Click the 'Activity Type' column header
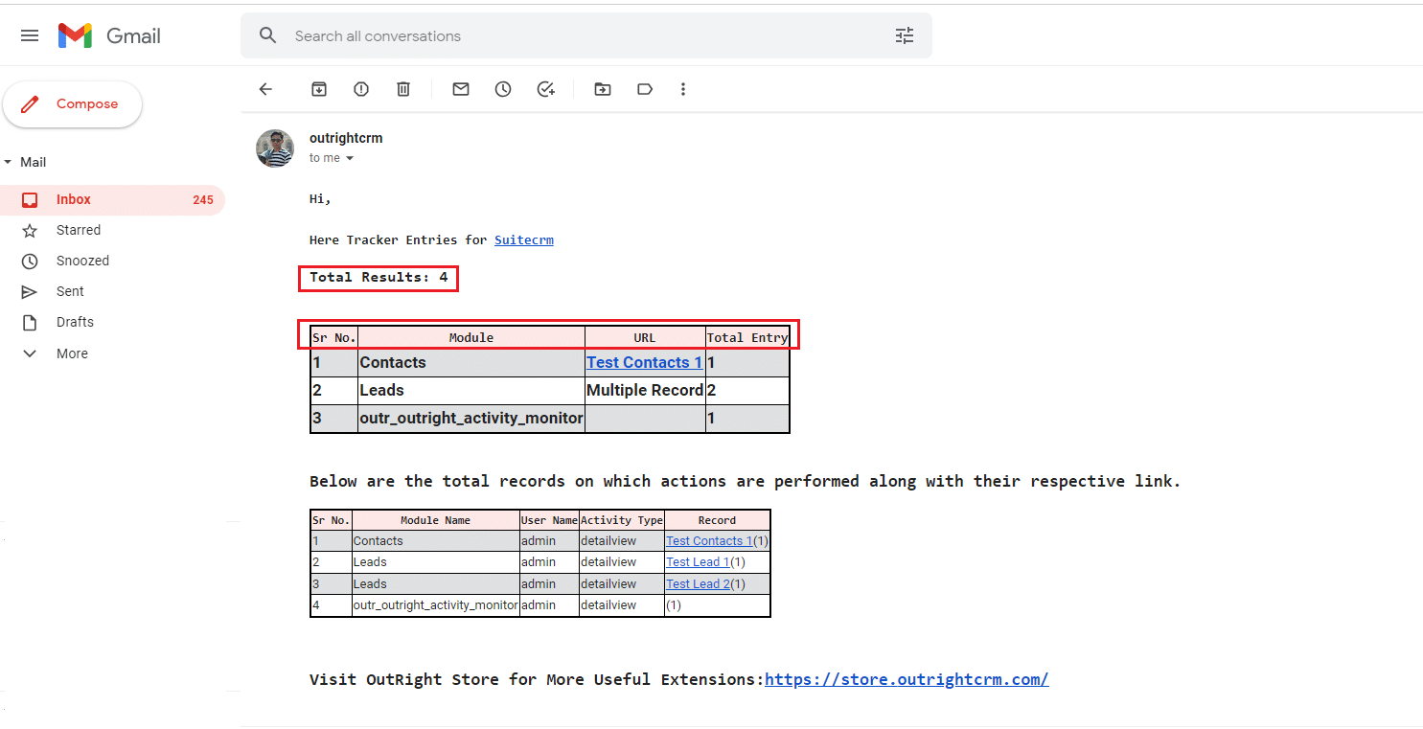Screen dimensions: 1423x729 (622, 520)
